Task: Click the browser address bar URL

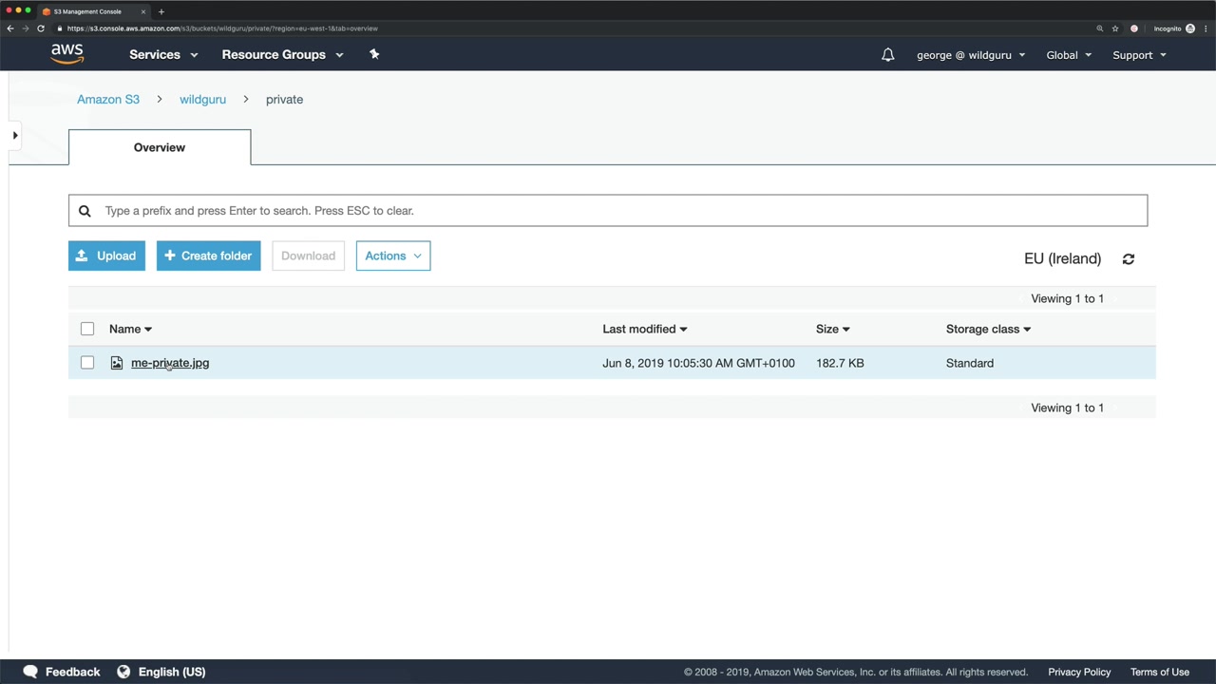Action: click(x=222, y=28)
